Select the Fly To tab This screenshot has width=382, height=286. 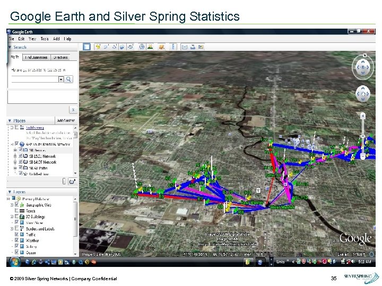coord(15,57)
